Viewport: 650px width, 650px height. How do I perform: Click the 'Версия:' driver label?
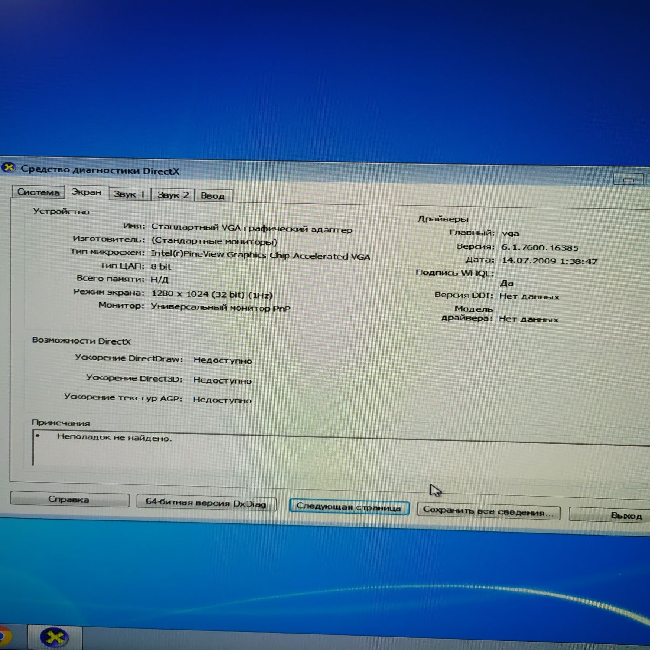pos(475,247)
